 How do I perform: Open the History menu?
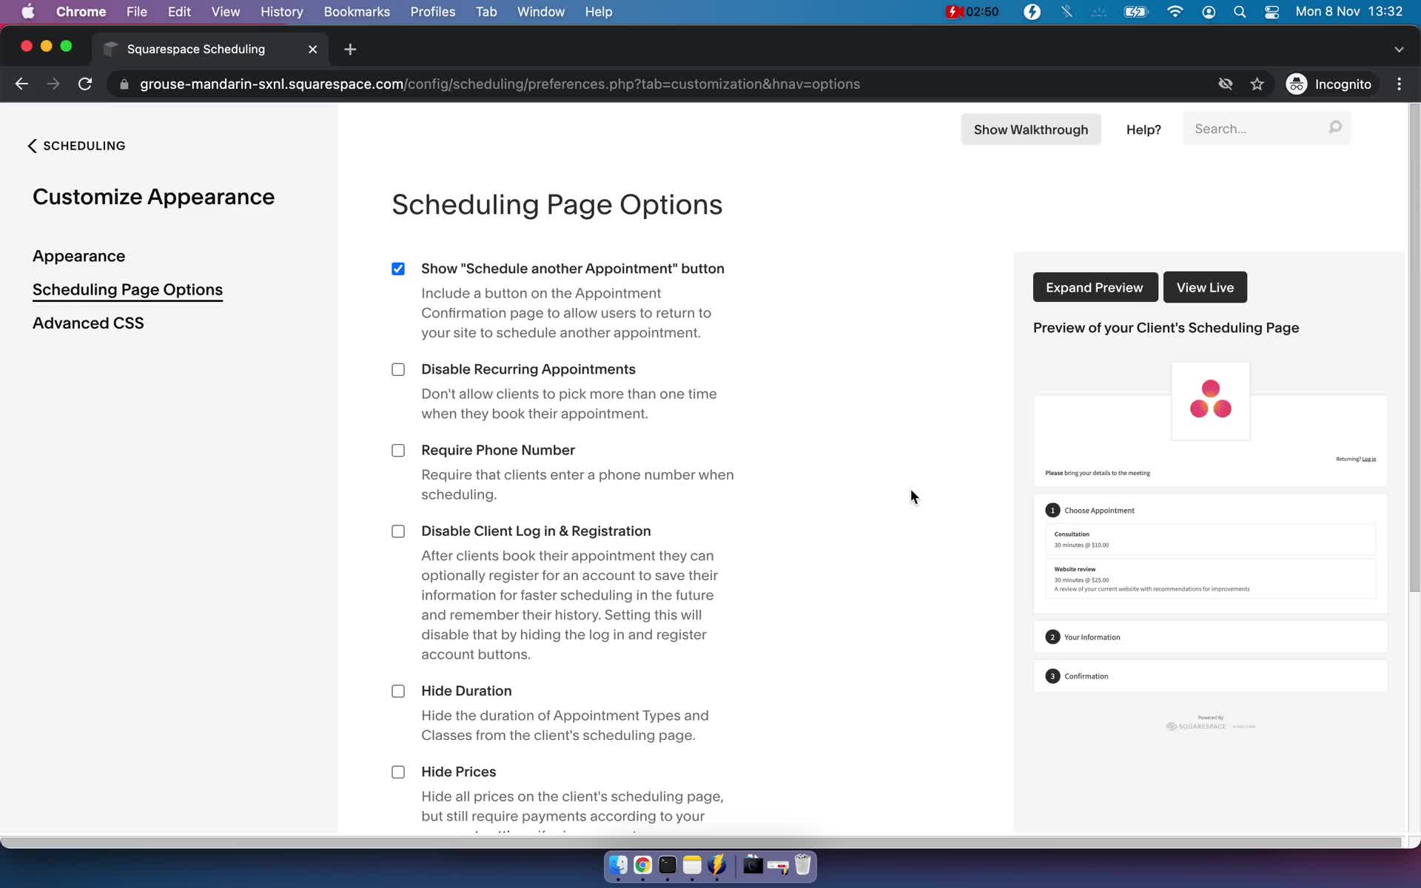pyautogui.click(x=281, y=12)
